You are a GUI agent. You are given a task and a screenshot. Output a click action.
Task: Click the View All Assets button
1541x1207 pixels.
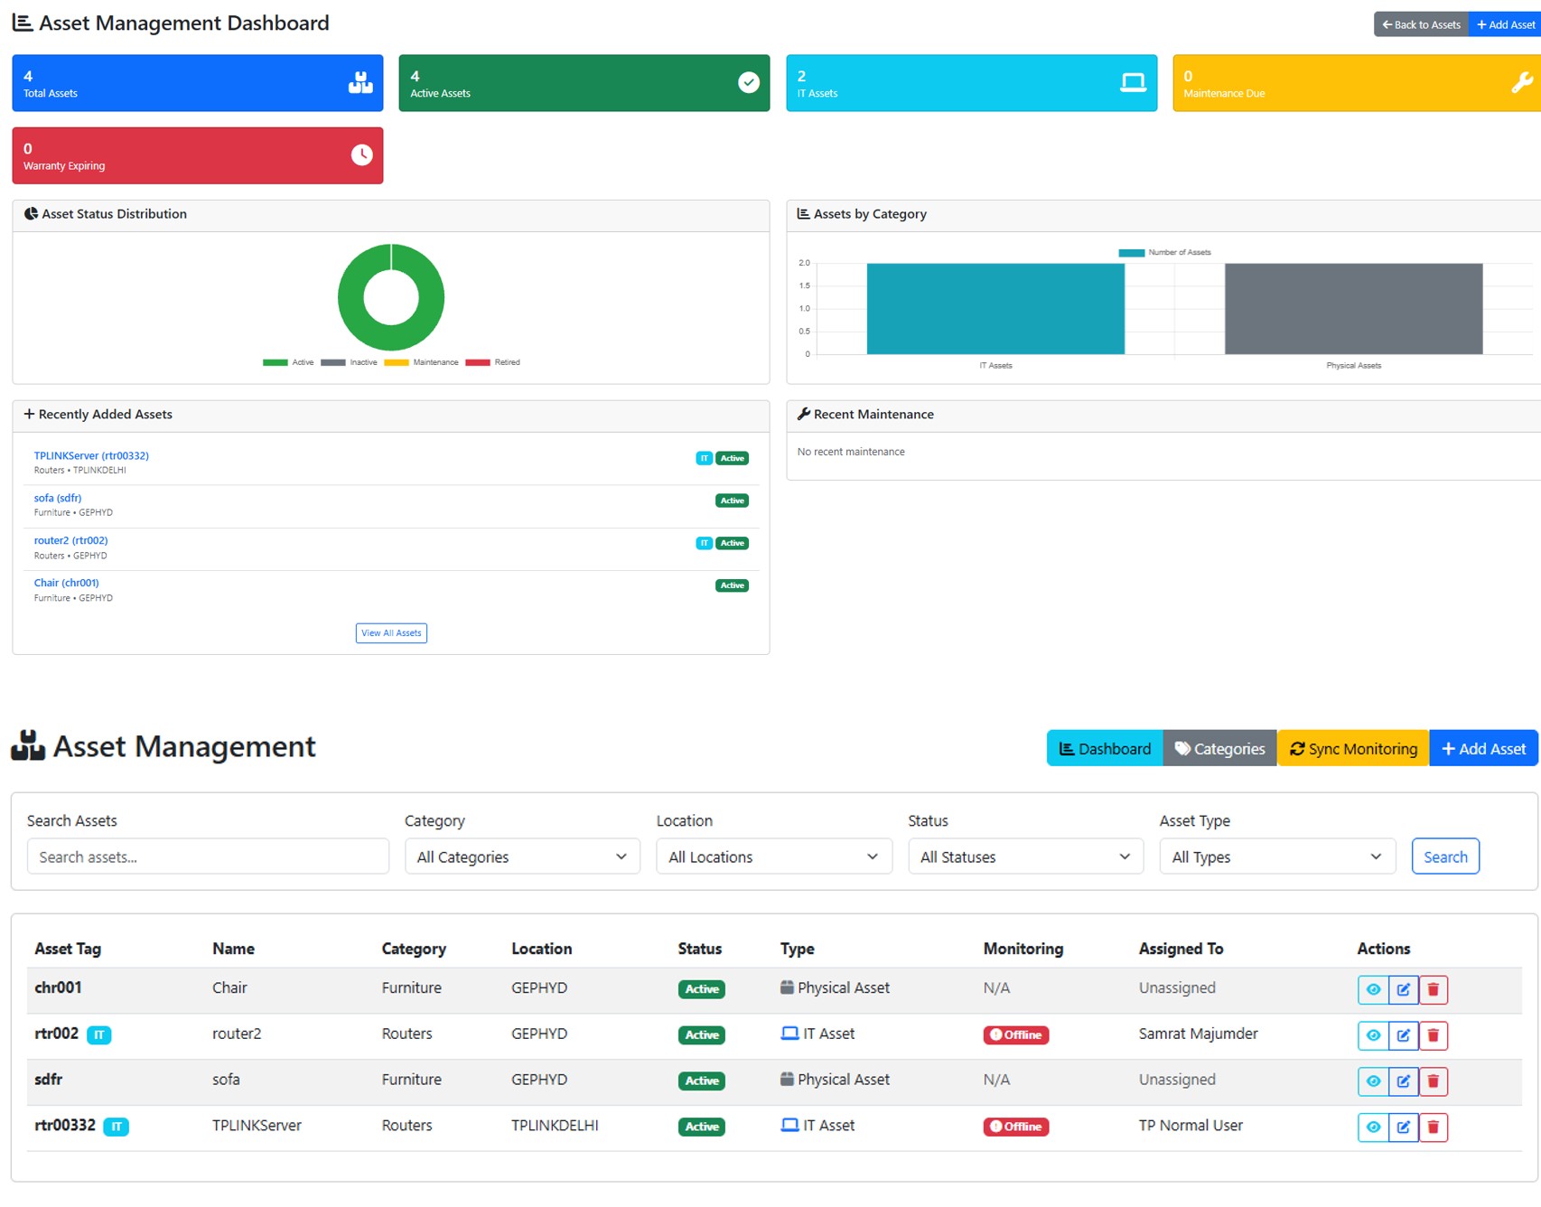[391, 632]
